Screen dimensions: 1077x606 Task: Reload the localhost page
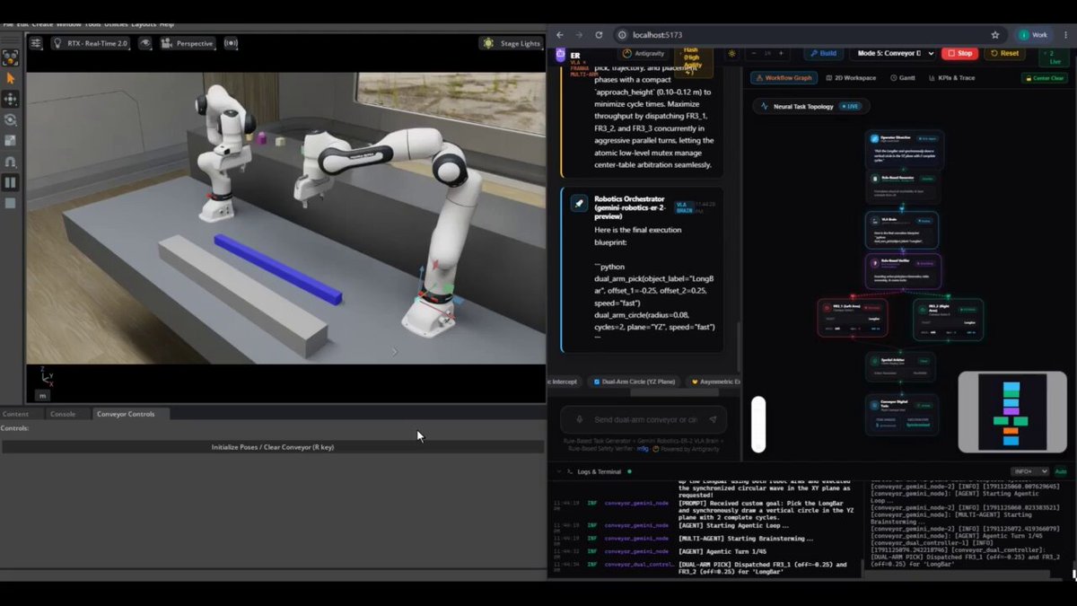pyautogui.click(x=599, y=35)
